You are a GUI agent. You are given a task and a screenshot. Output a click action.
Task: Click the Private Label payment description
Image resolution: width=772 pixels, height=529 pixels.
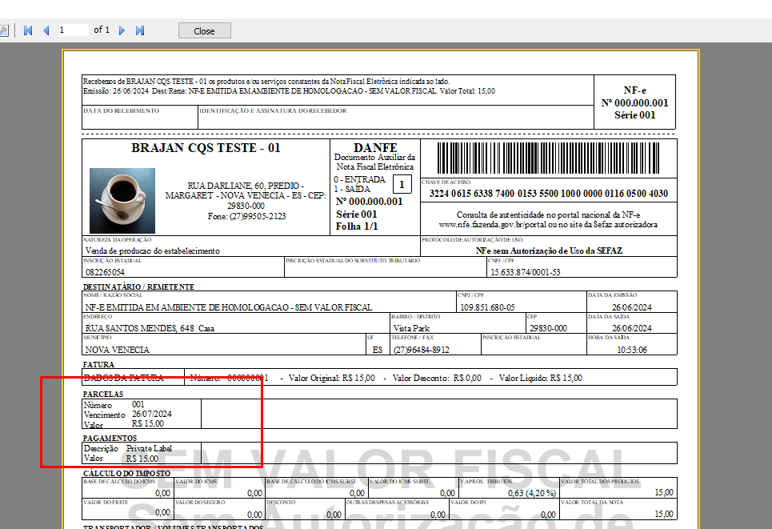click(x=150, y=449)
